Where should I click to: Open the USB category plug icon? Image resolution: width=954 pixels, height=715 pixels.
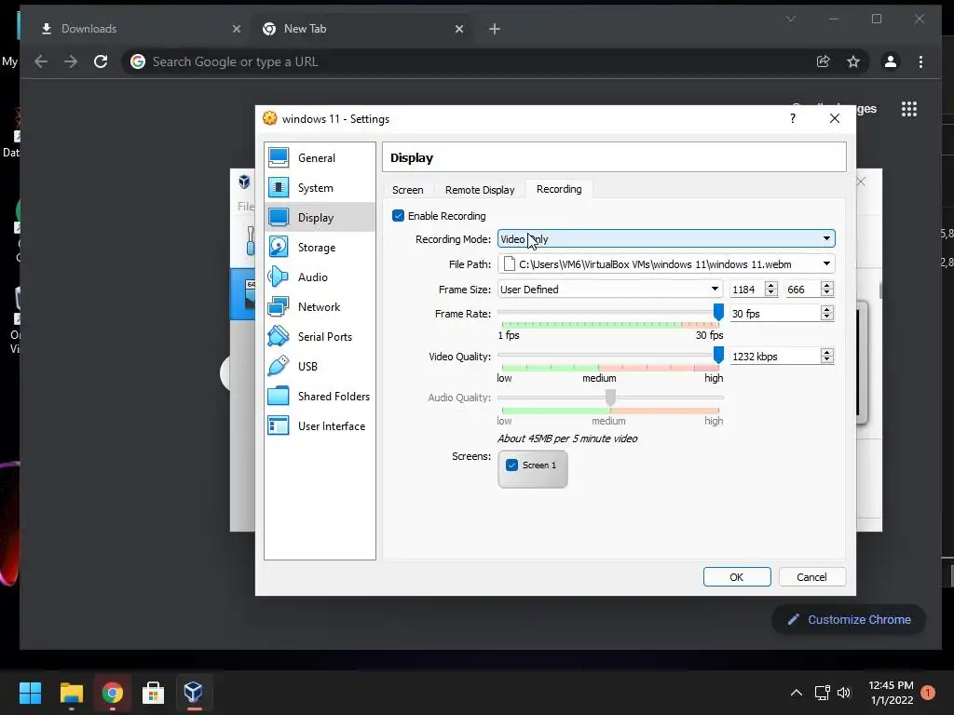279,366
